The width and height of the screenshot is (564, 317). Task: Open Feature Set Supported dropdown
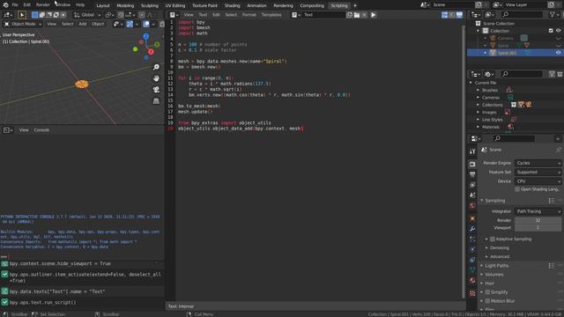click(x=538, y=173)
